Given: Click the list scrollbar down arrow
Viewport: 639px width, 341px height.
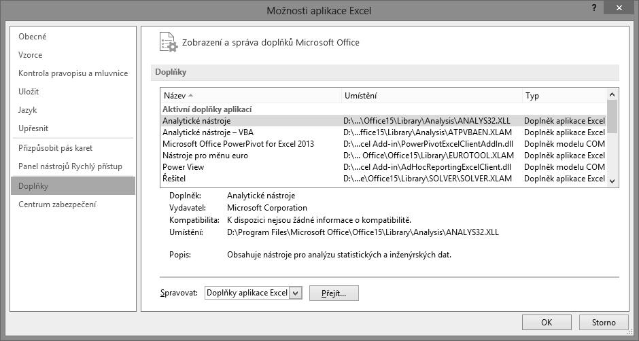Looking at the screenshot, I should coord(612,181).
